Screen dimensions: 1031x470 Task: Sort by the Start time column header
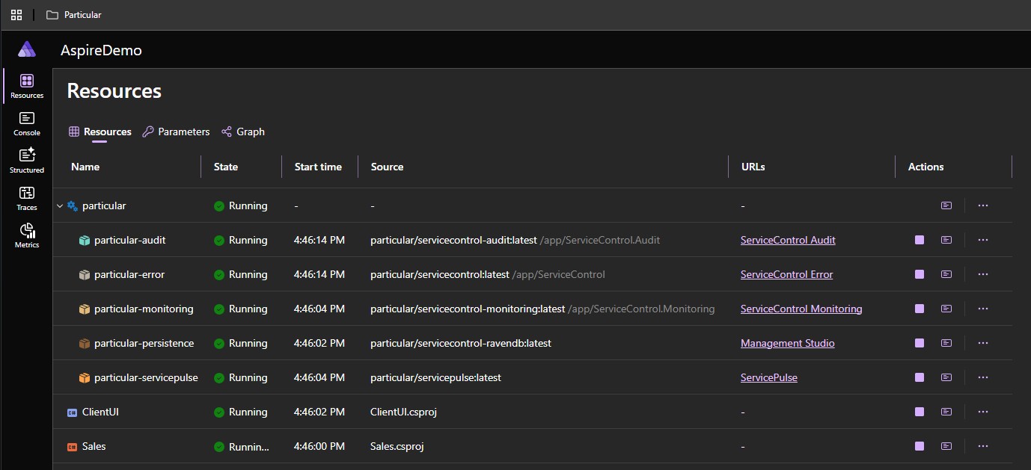[318, 167]
